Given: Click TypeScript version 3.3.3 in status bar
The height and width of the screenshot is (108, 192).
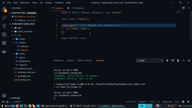Looking at the screenshot, I should pos(177,102).
